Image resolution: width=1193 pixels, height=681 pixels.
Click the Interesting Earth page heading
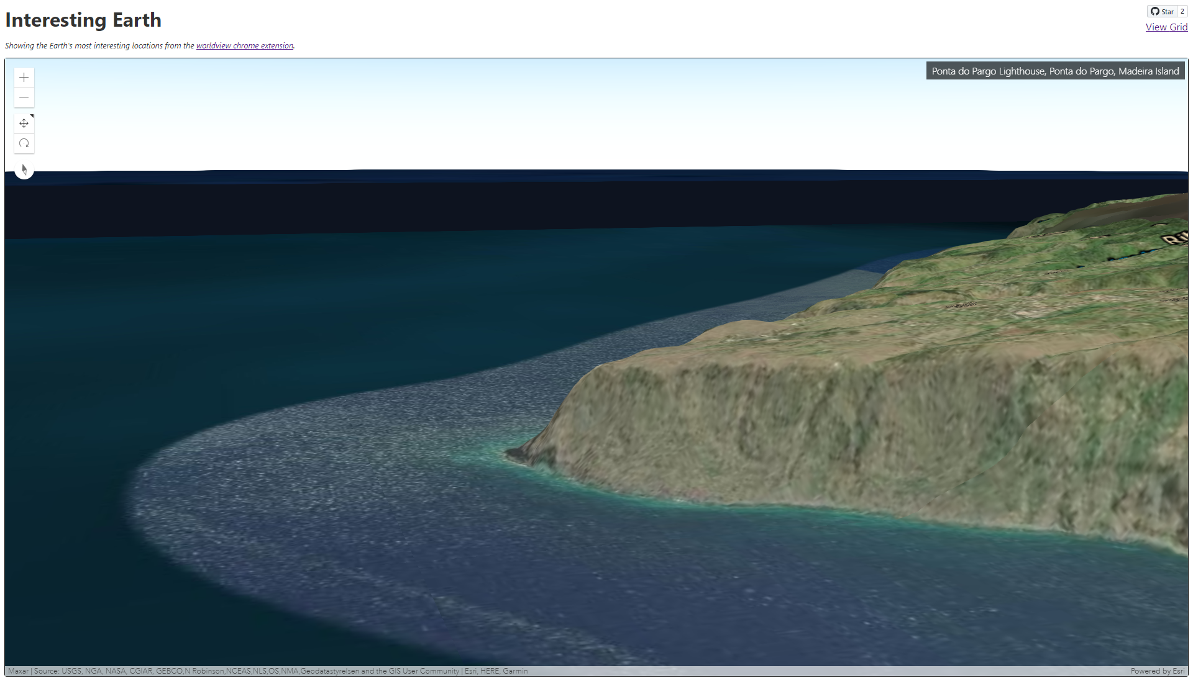tap(83, 19)
